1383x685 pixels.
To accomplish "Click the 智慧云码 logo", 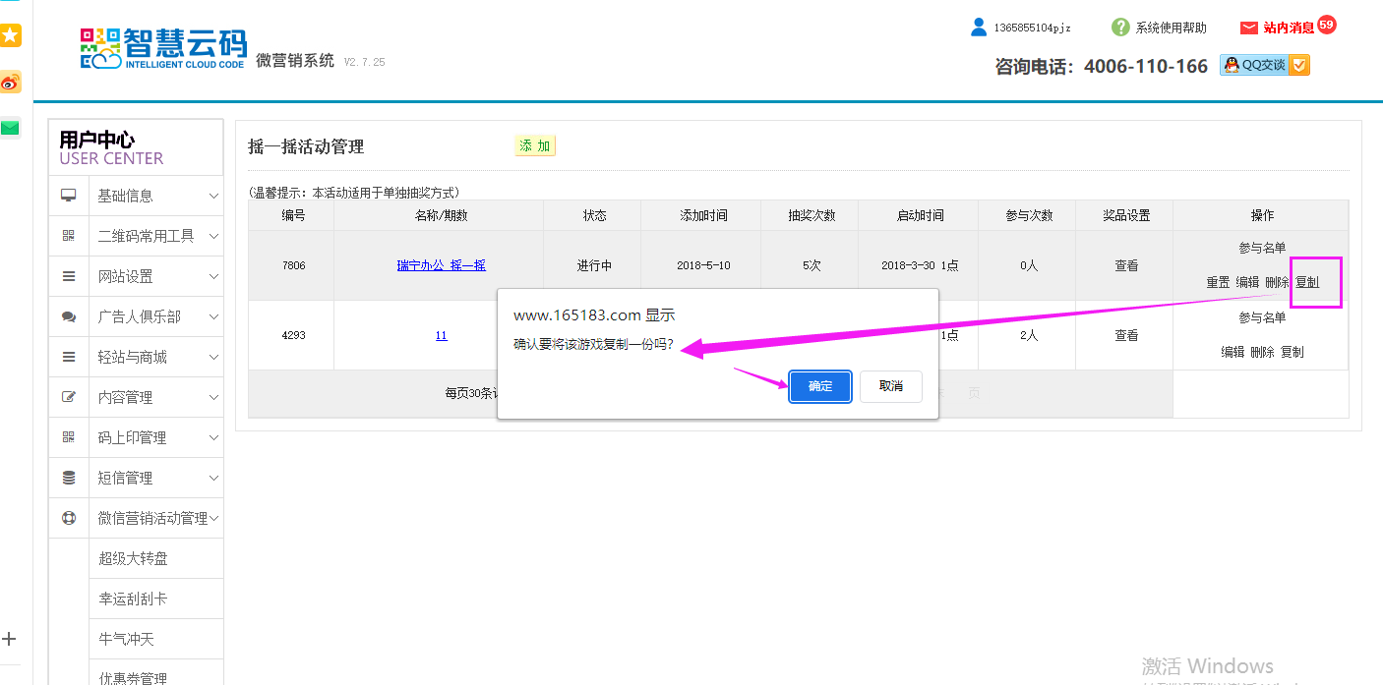I will tap(163, 49).
